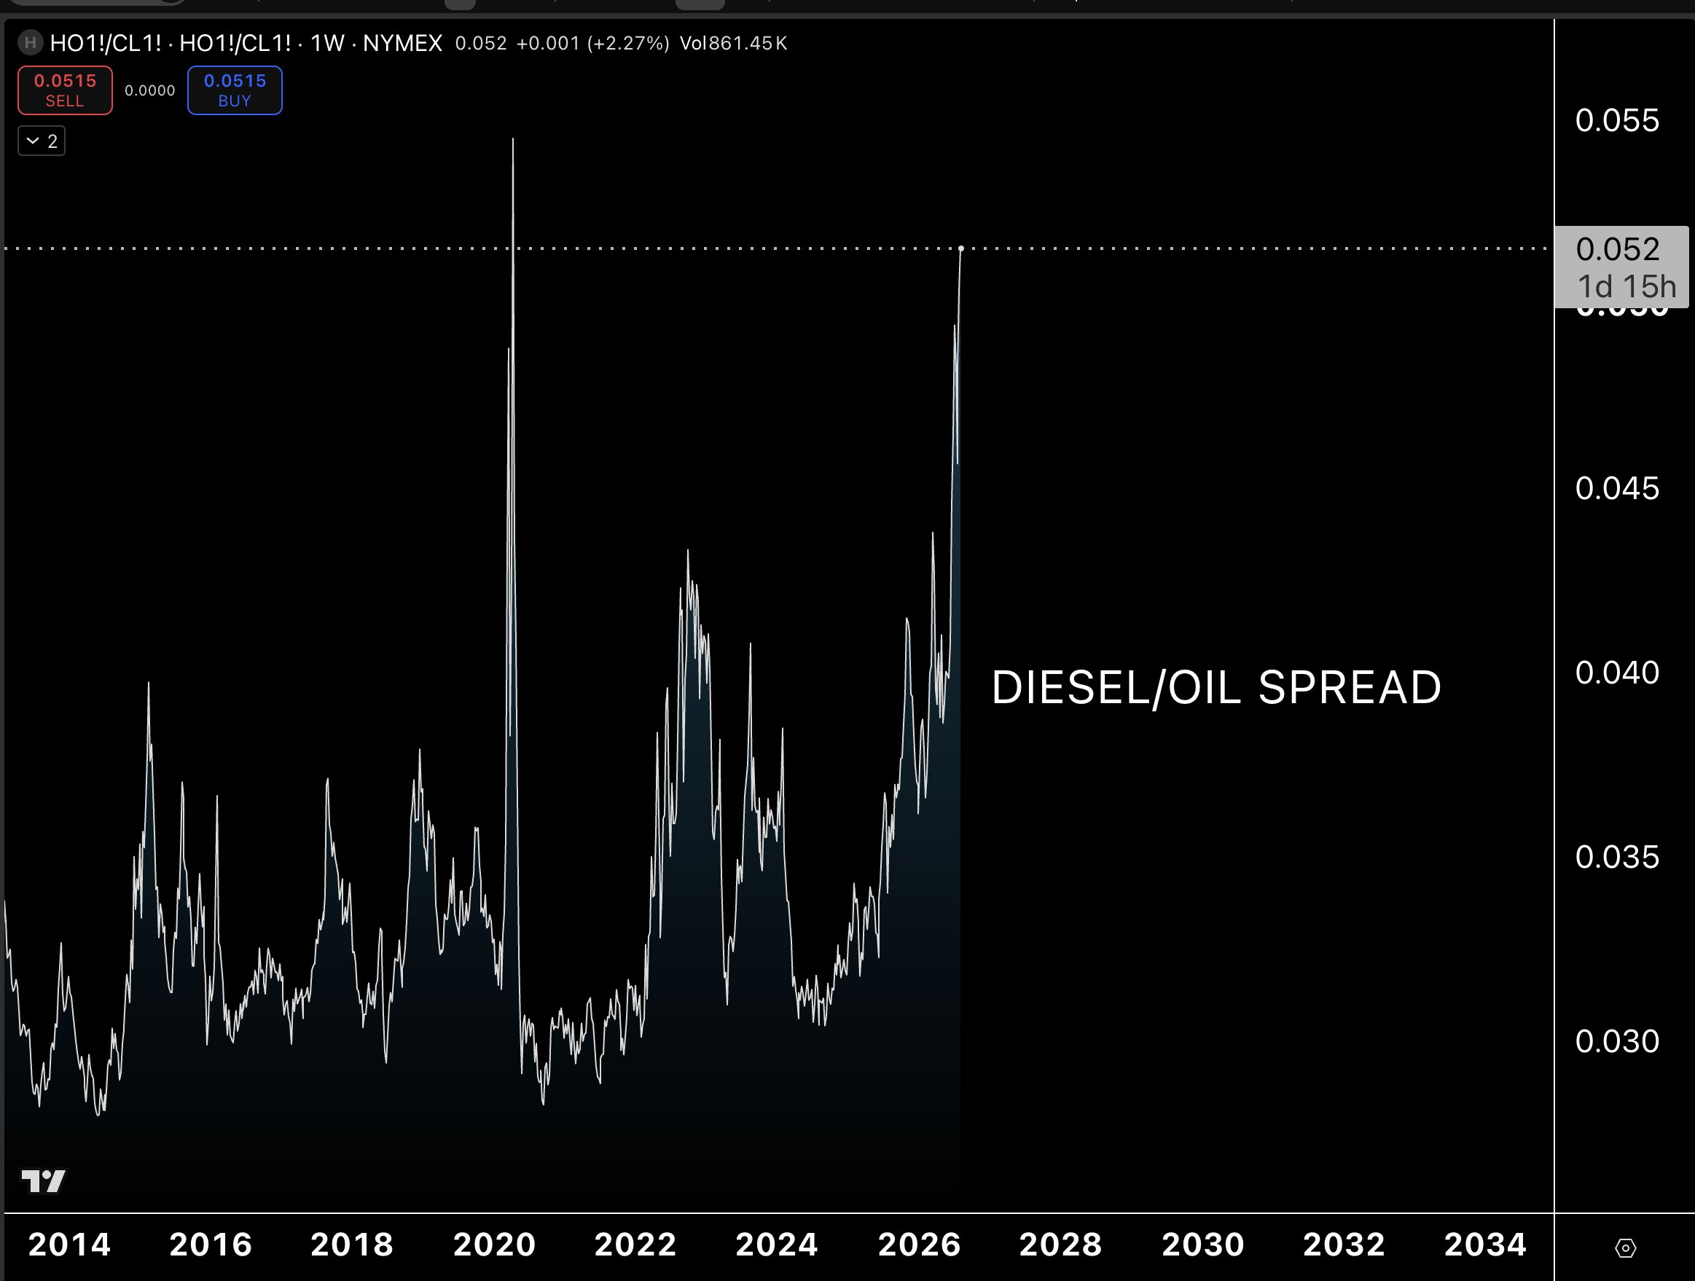This screenshot has width=1695, height=1281.
Task: Click the 2018 label on time axis
Action: tap(352, 1245)
